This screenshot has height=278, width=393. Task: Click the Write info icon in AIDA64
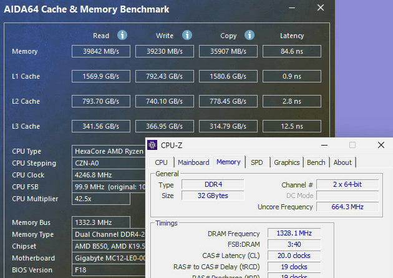point(187,35)
